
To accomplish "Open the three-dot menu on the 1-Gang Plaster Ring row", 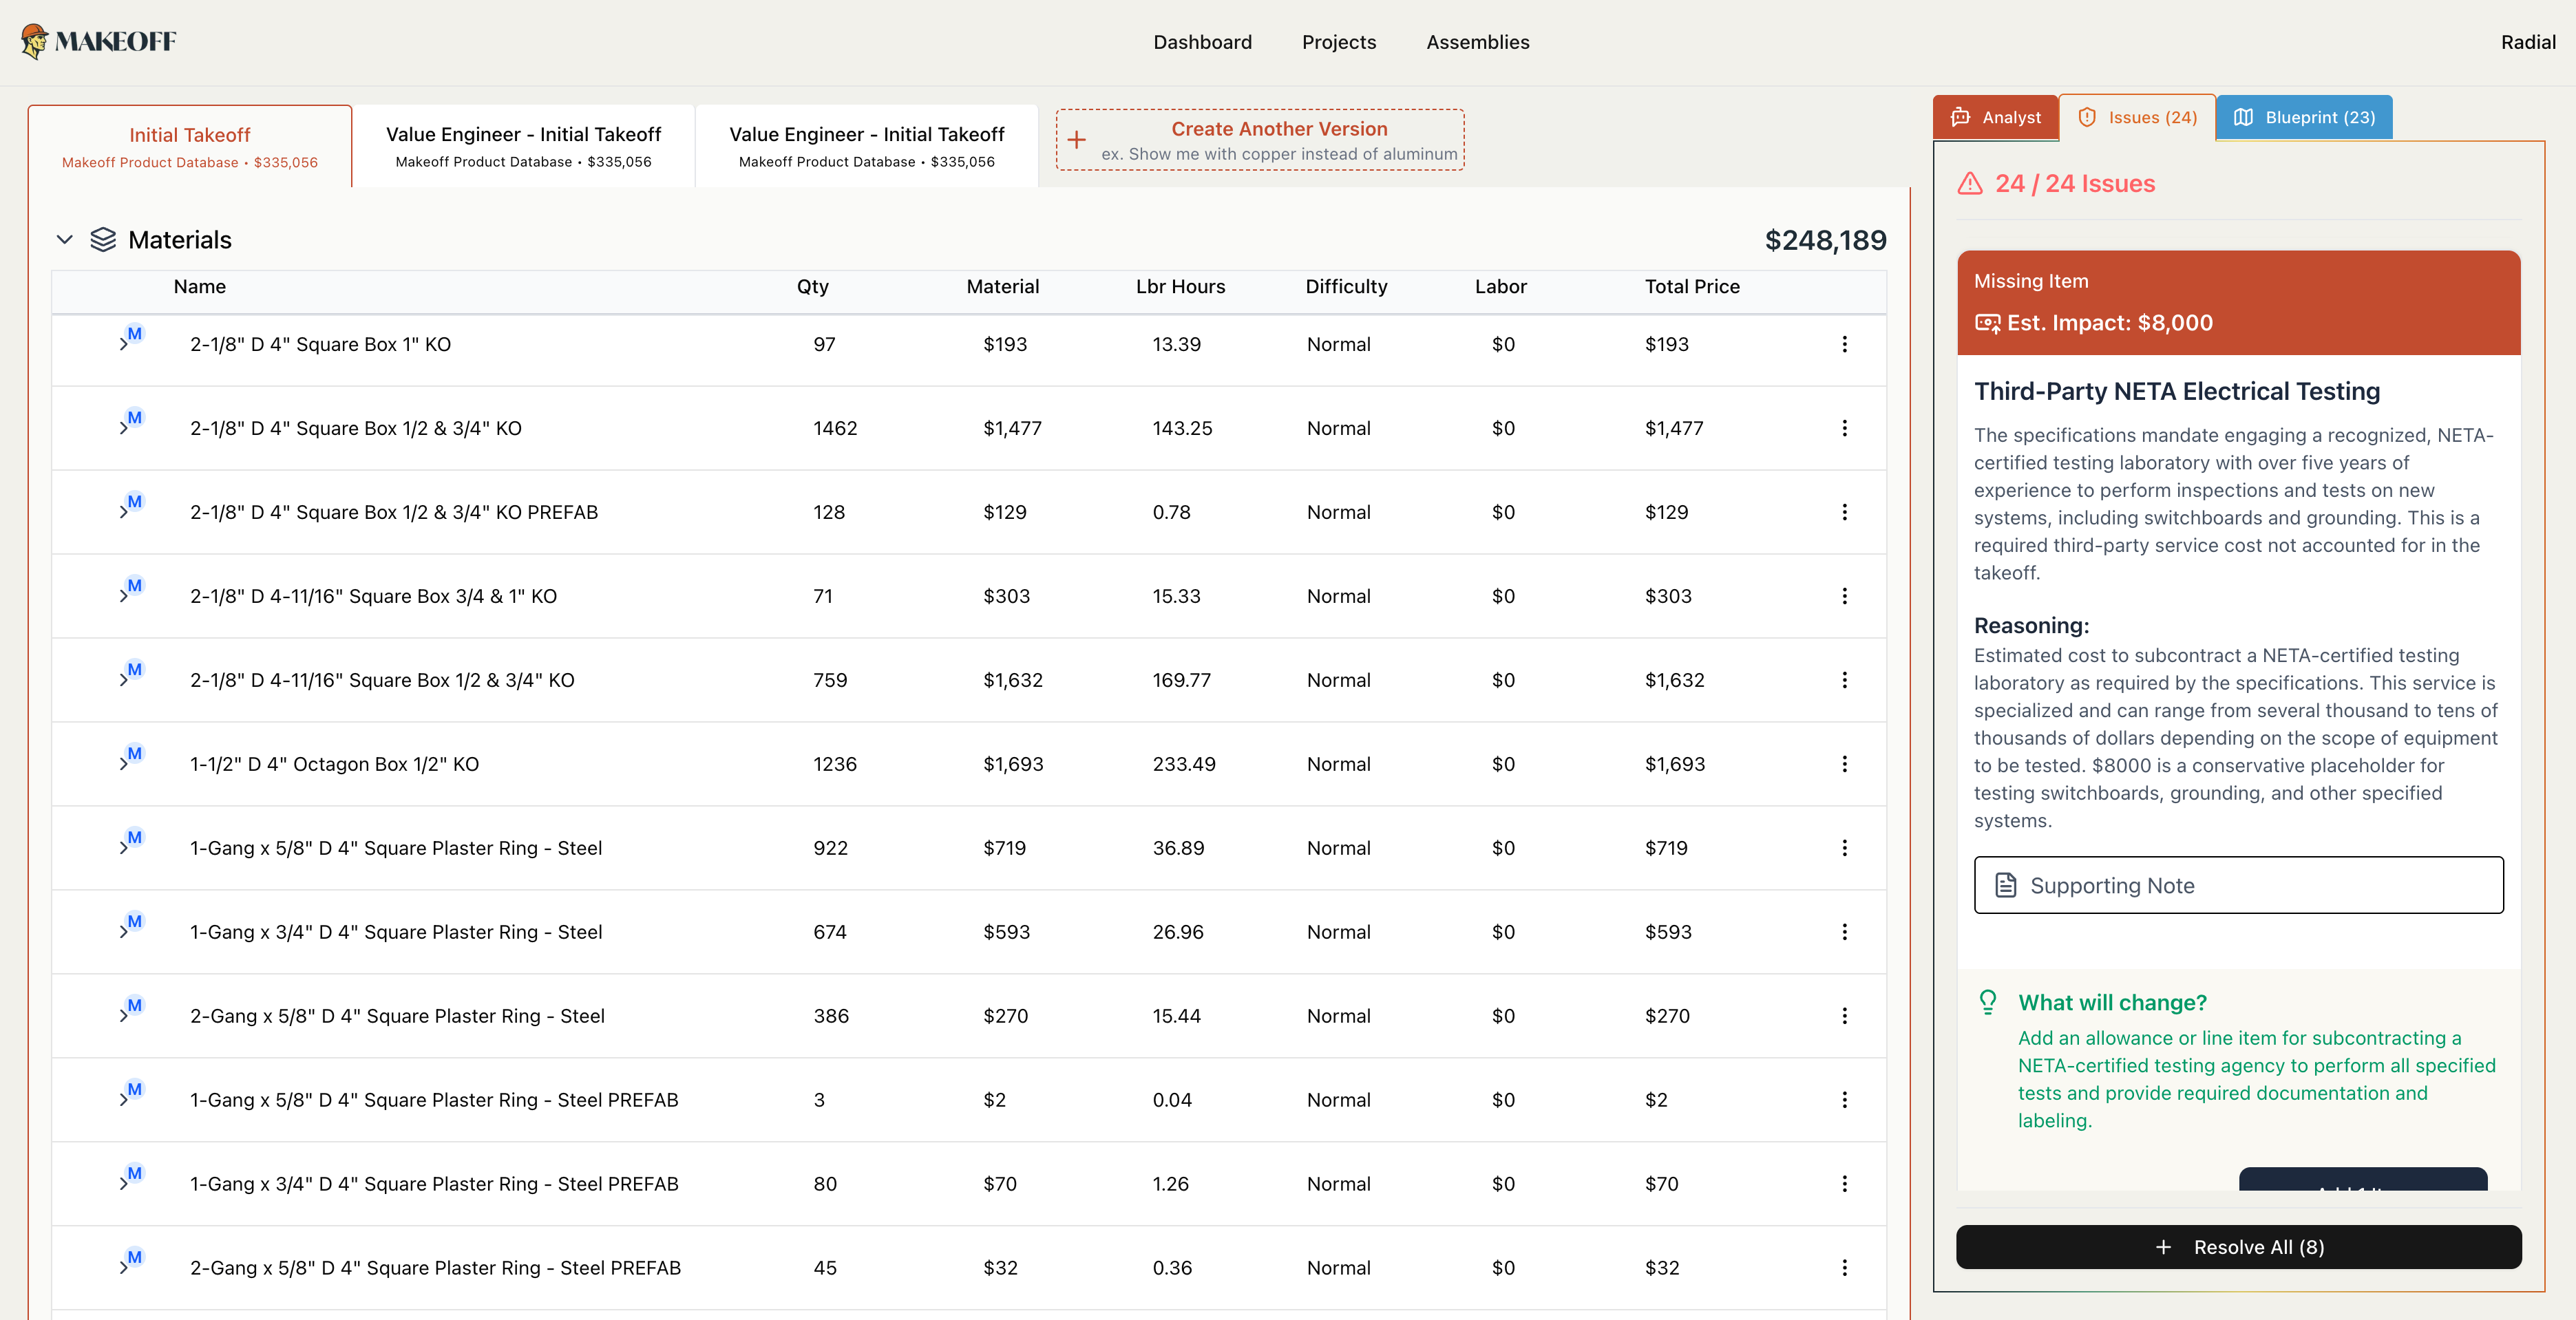I will [1845, 848].
